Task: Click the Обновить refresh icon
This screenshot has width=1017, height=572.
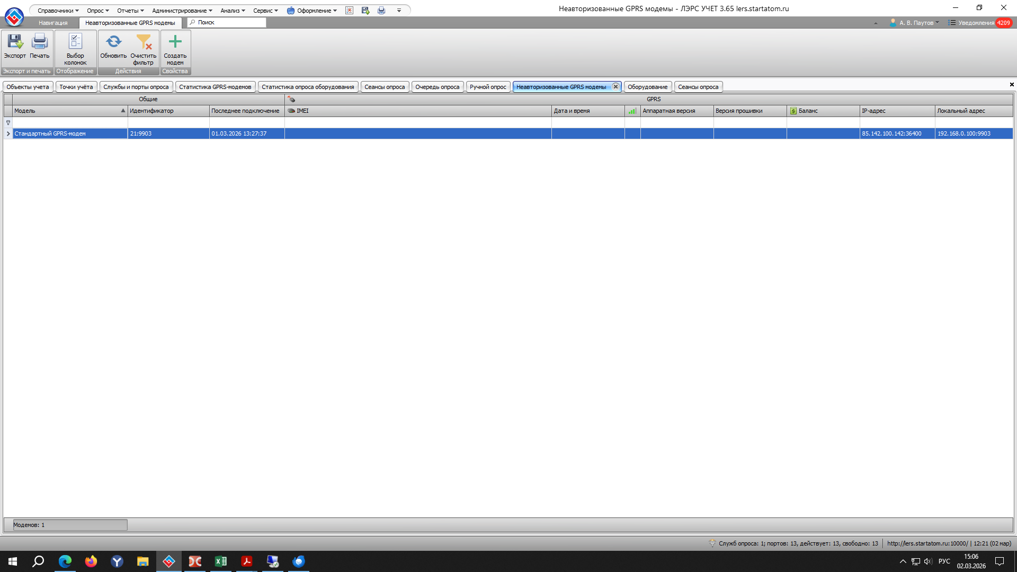Action: coord(113,42)
